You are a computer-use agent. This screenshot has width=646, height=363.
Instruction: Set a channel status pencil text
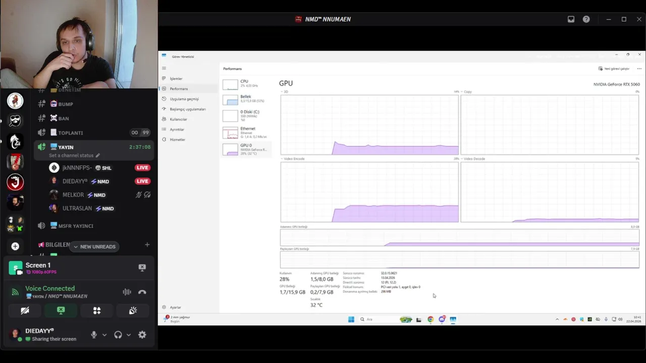click(74, 155)
